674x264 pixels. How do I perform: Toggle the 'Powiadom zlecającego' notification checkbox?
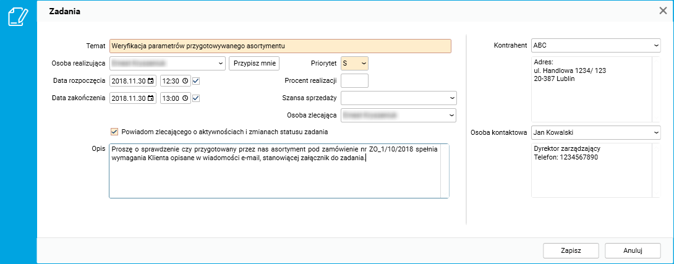pos(114,131)
